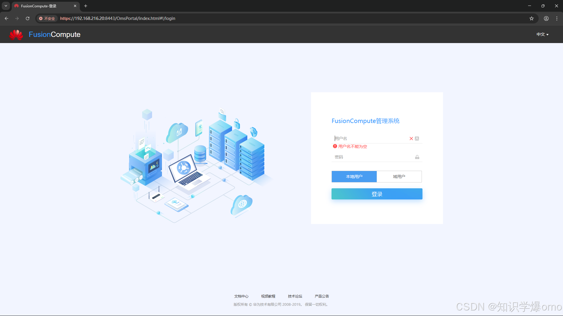Open the tab search dropdown arrow

click(6, 6)
